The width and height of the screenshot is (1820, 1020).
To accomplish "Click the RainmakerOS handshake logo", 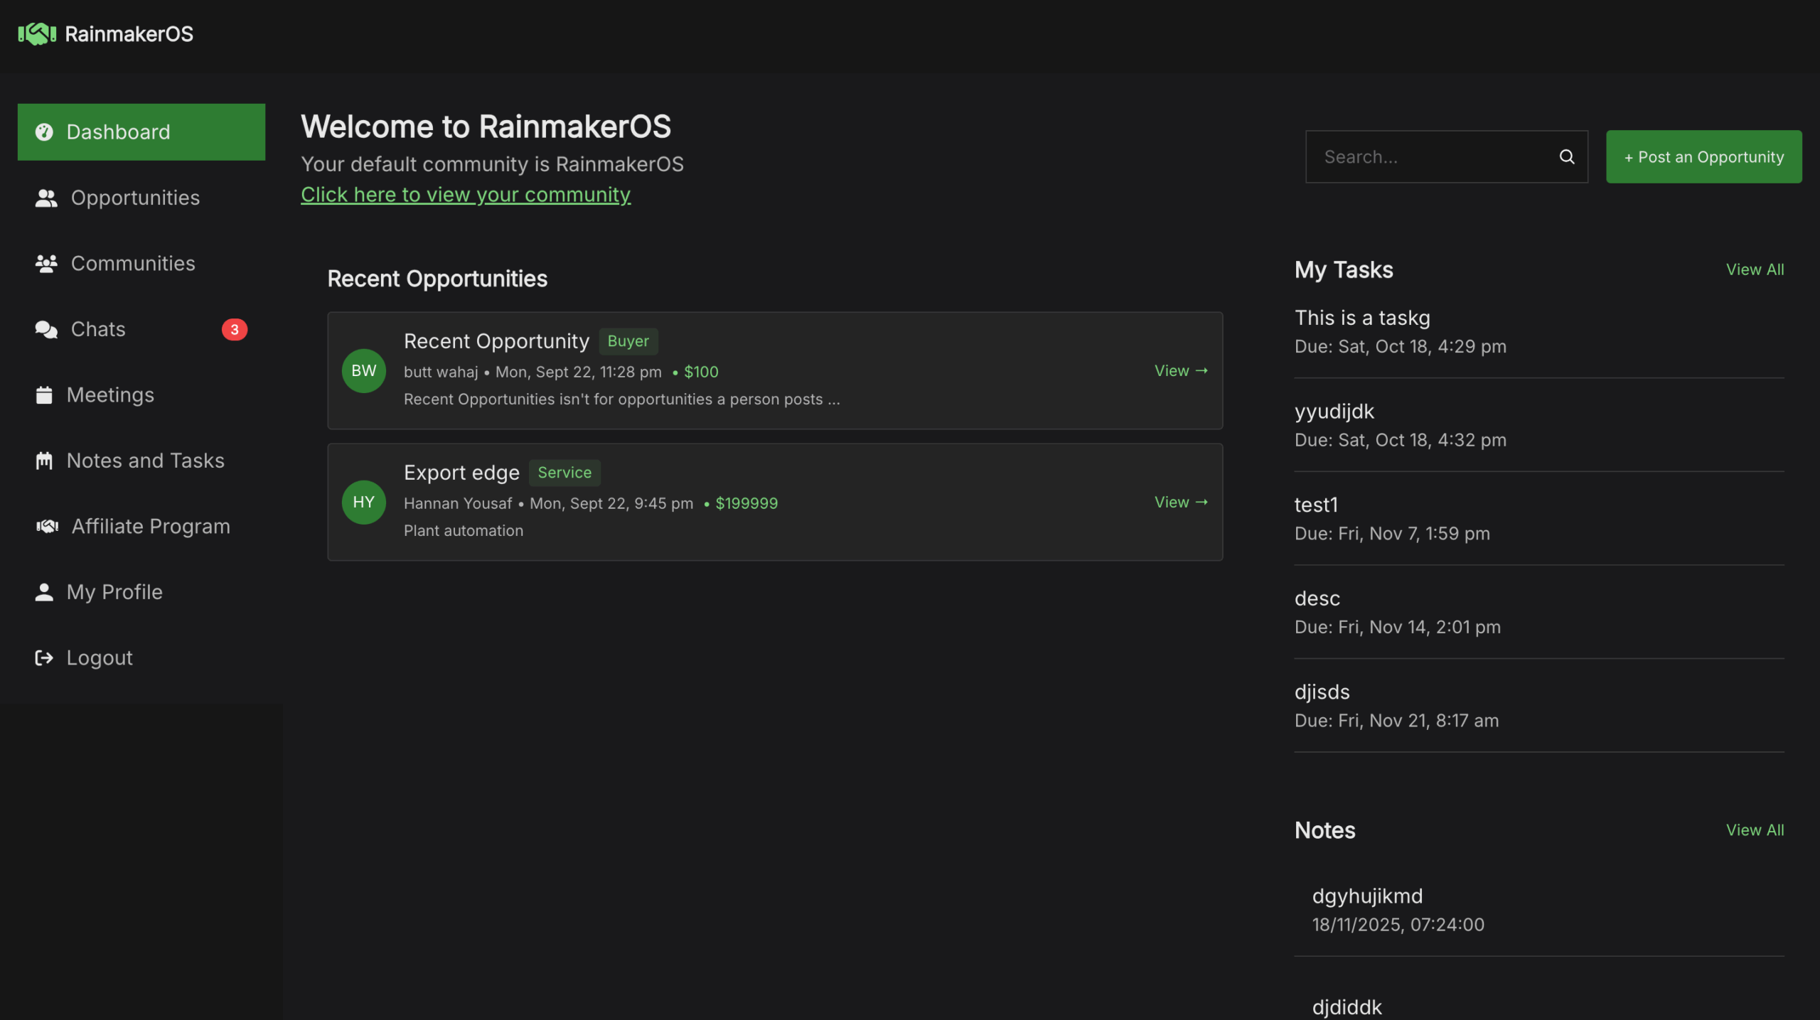I will point(37,33).
